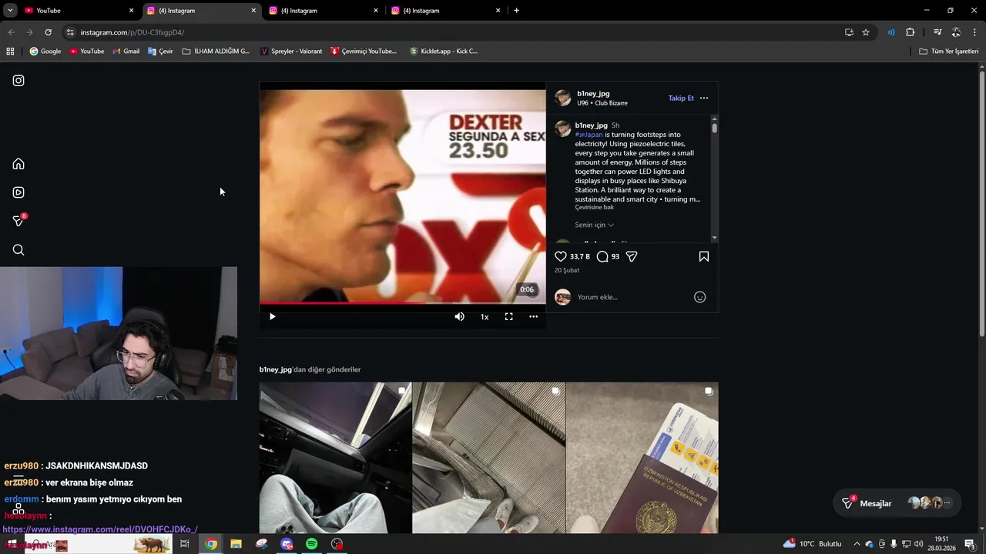Open Çevir bookmark
Screen dimensions: 986x554
pyautogui.click(x=160, y=52)
